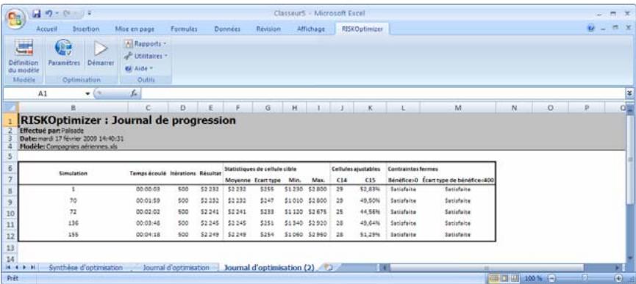Click the insert function fx icon

pos(135,93)
